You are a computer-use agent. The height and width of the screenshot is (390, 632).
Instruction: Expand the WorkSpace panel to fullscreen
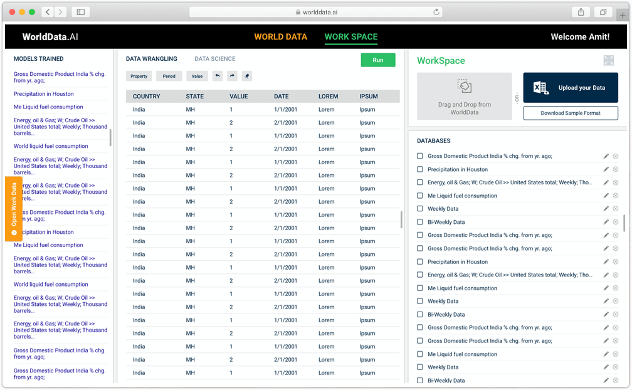tap(608, 60)
